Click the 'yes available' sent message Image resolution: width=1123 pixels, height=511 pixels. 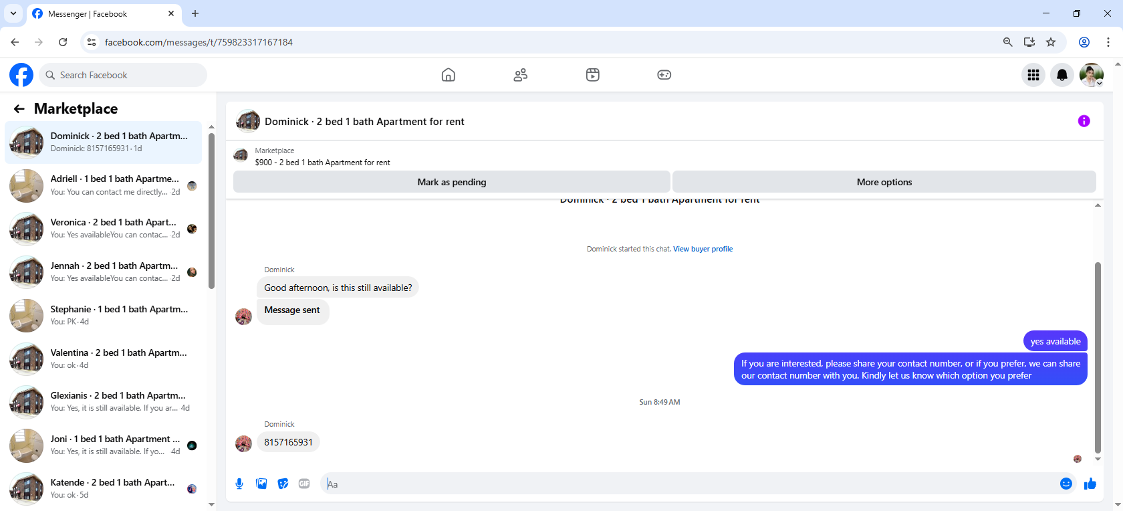1055,341
